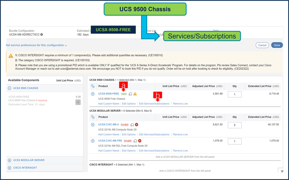Remove Line for UCSX-215C-M8-U
Viewport: 289px width, 180px height.
180,135
